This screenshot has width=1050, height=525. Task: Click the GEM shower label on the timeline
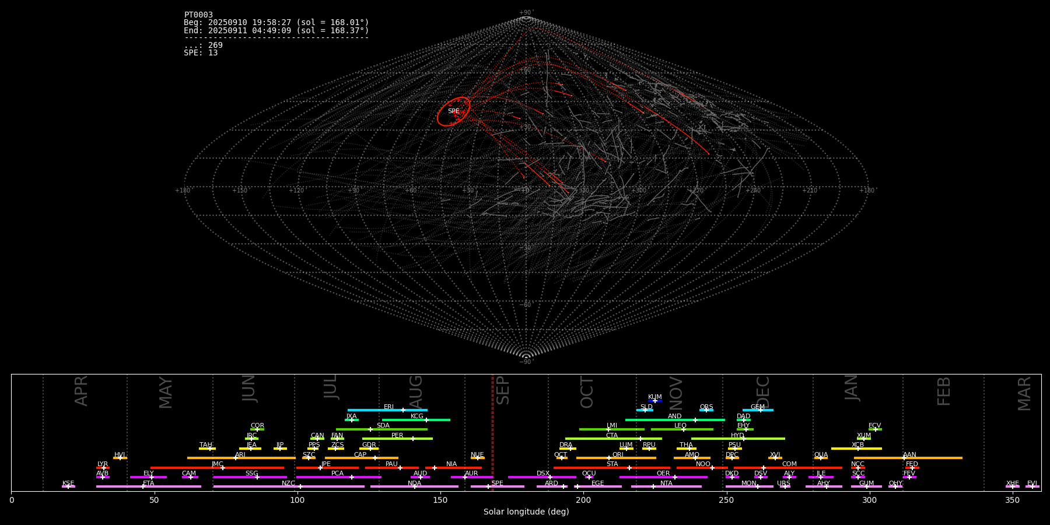tap(757, 407)
